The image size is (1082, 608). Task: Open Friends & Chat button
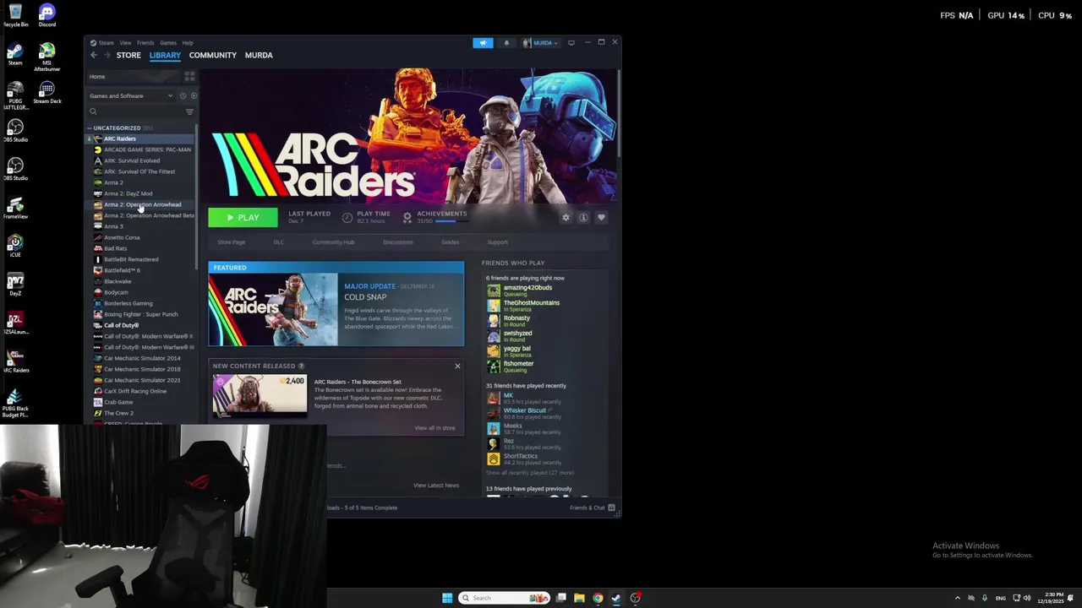click(592, 508)
